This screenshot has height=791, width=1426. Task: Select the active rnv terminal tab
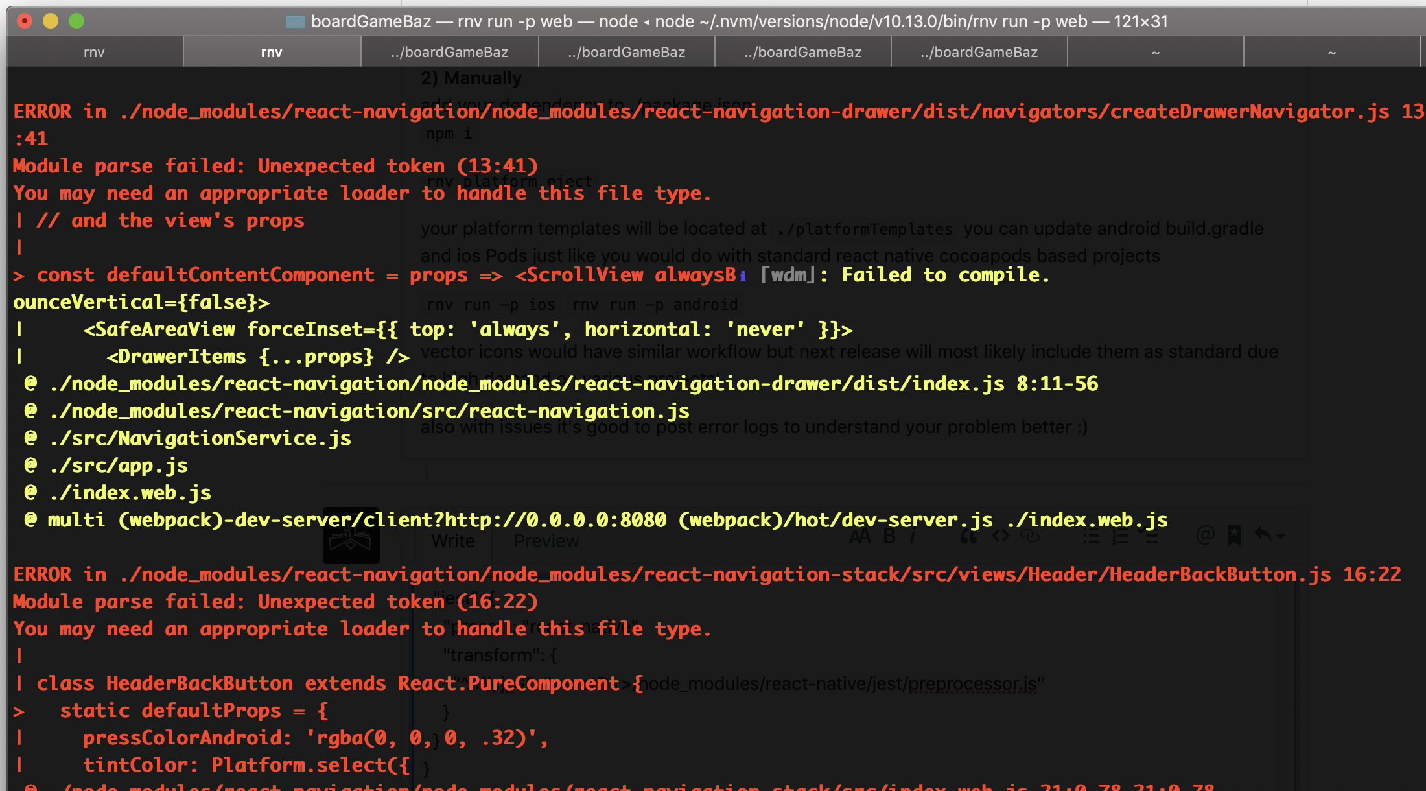pyautogui.click(x=272, y=52)
